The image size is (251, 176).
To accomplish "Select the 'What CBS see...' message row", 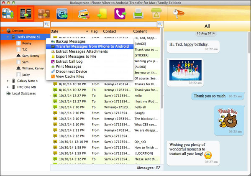I will [x=106, y=125].
